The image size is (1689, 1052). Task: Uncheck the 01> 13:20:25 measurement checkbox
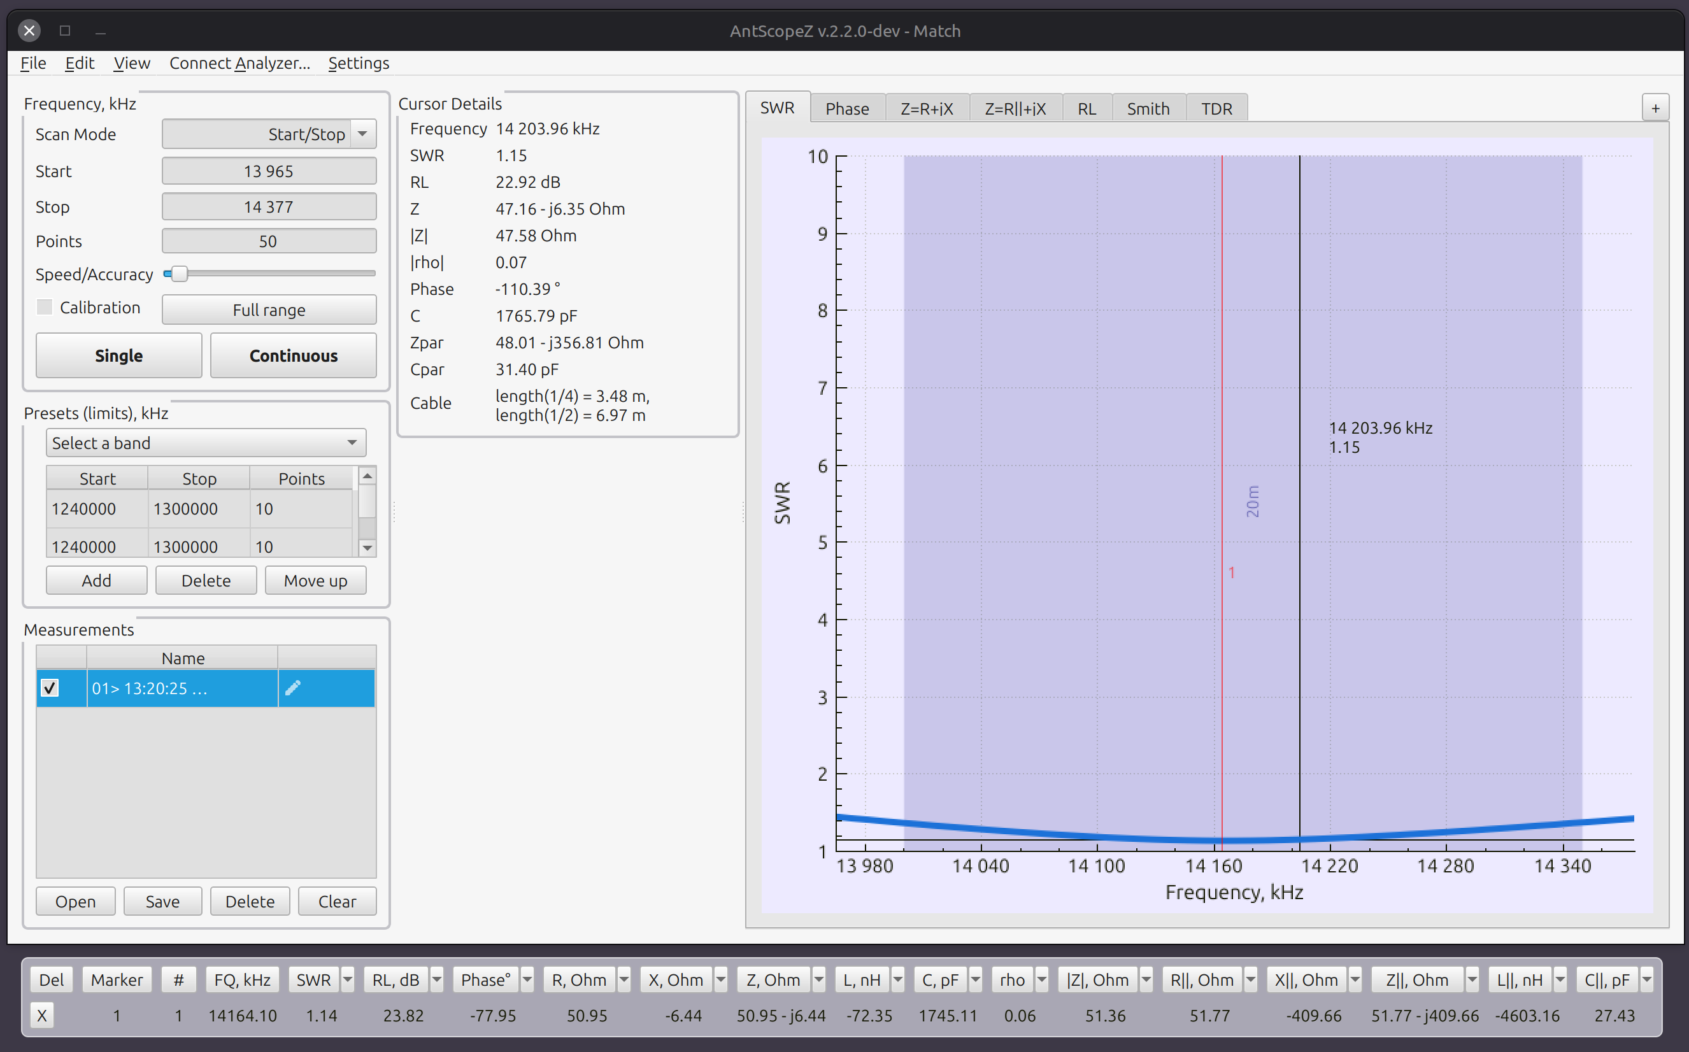click(50, 688)
